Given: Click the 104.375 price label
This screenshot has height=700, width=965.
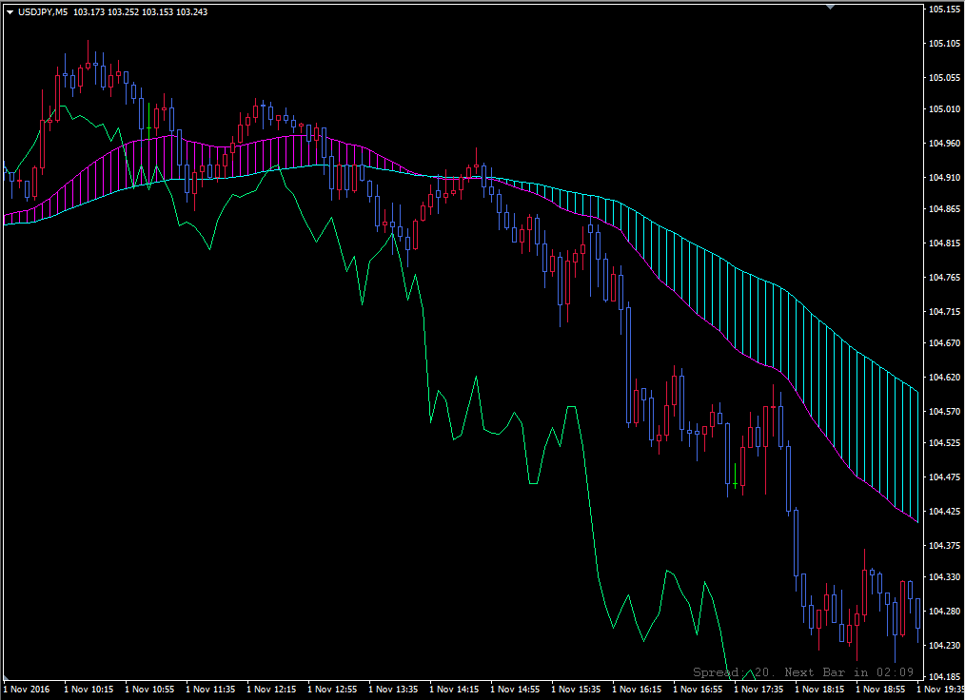Looking at the screenshot, I should tap(945, 545).
